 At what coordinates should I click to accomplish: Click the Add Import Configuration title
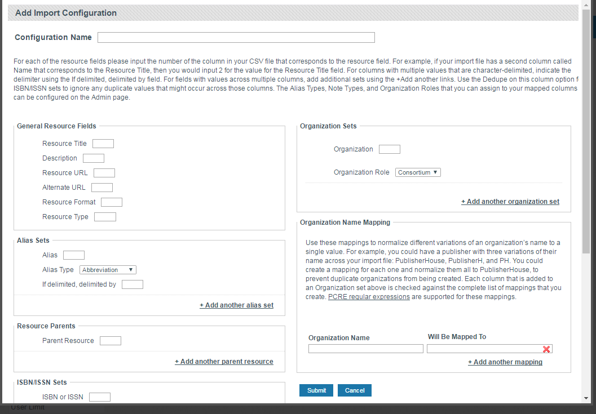tap(66, 13)
